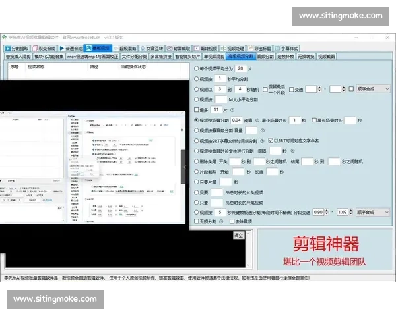Open help icon next to 阈值
The image size is (396, 316).
point(257,120)
